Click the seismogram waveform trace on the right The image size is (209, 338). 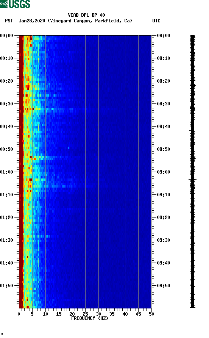(x=193, y=172)
